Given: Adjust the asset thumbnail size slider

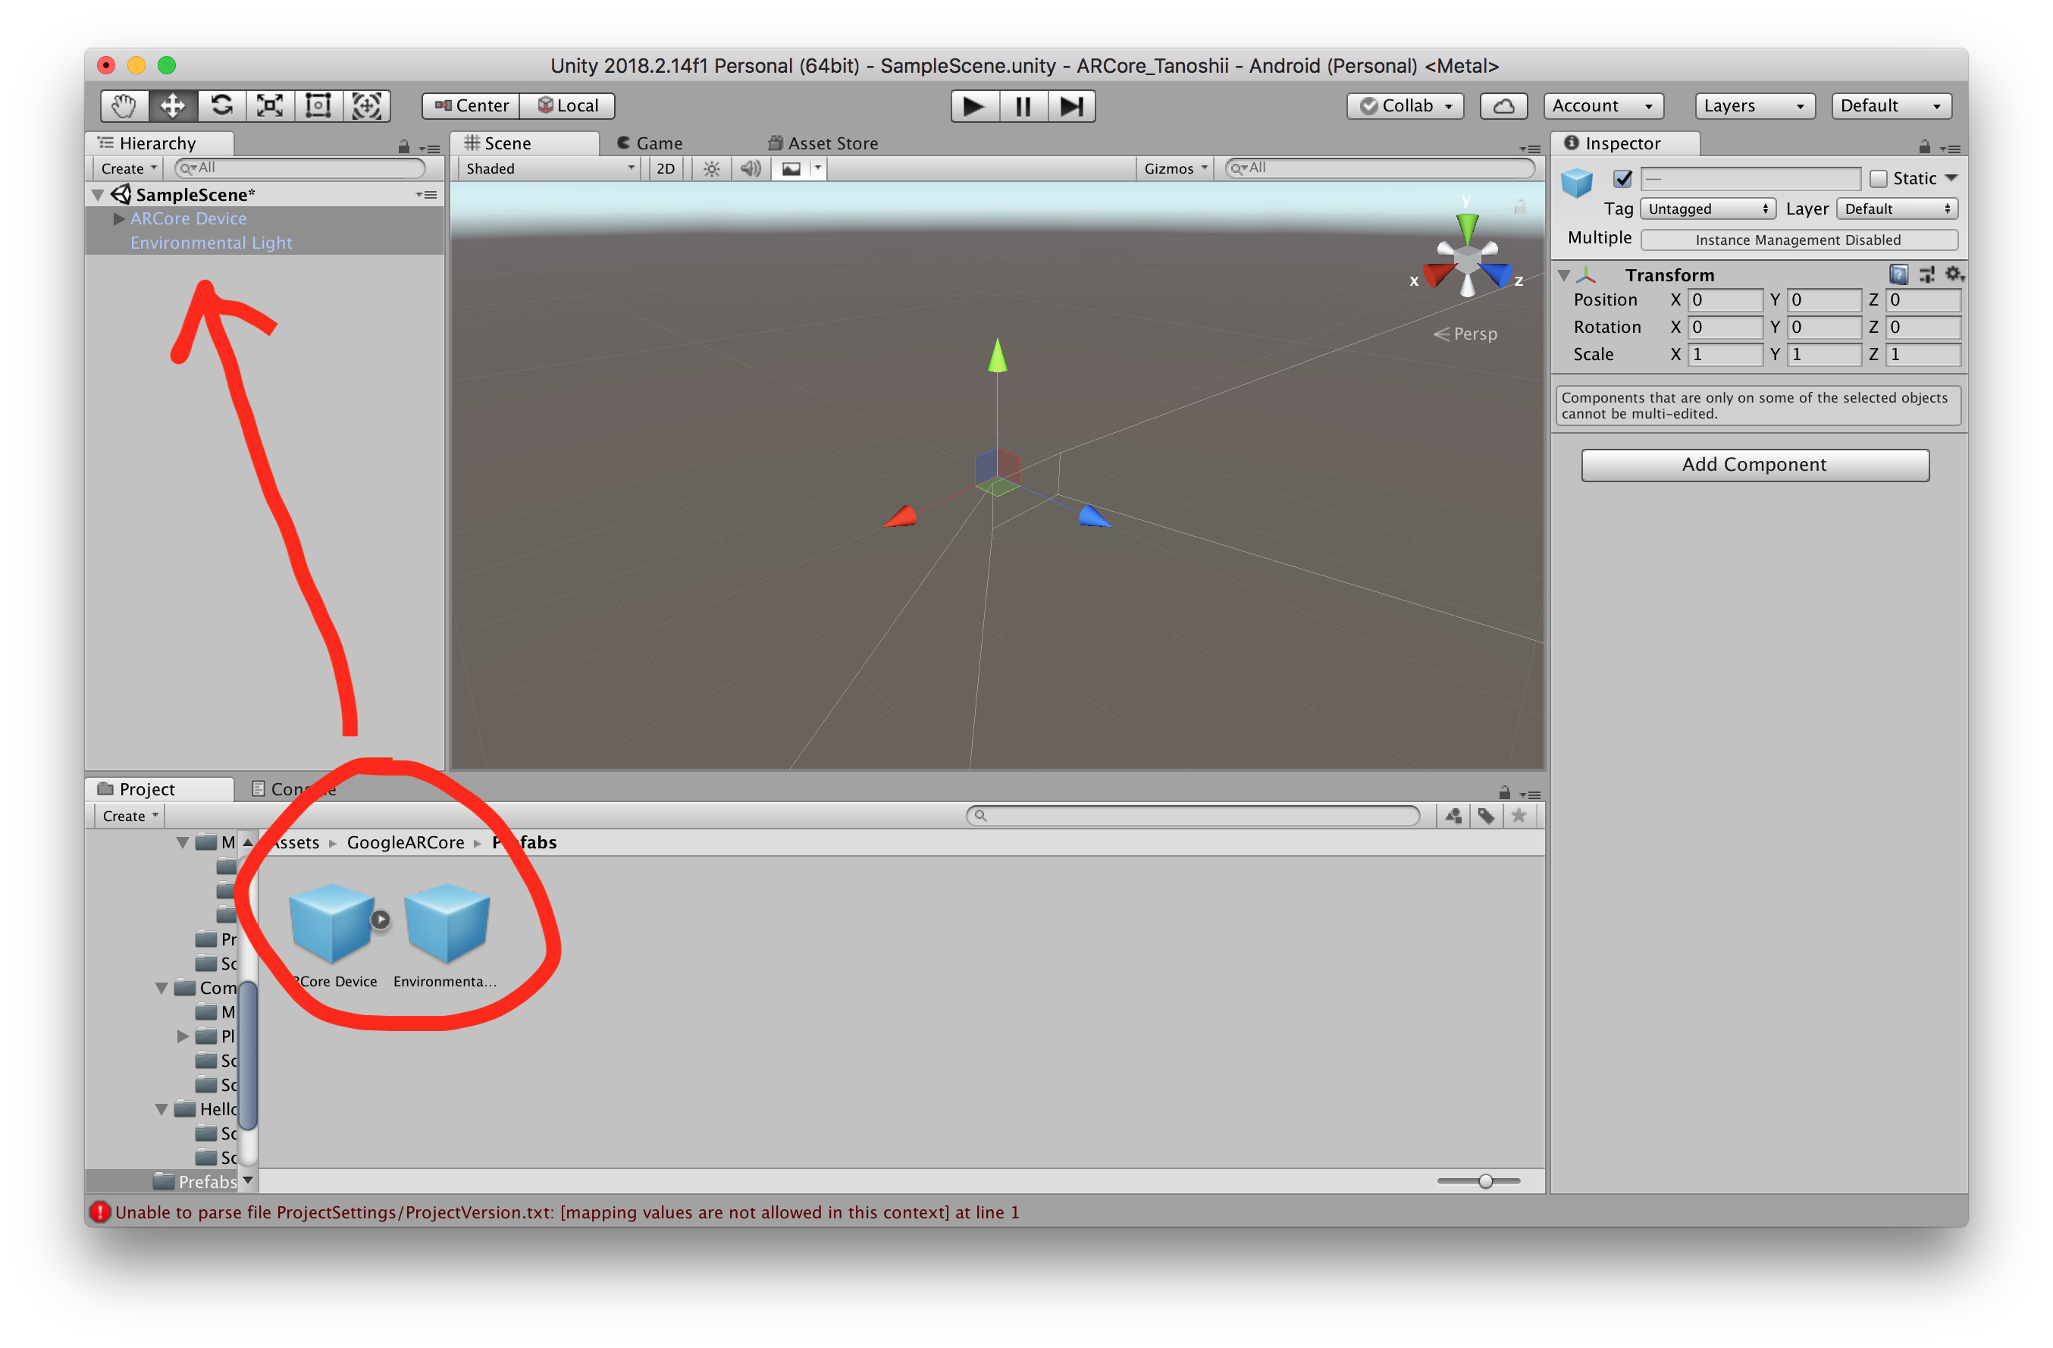Looking at the screenshot, I should click(1484, 1180).
